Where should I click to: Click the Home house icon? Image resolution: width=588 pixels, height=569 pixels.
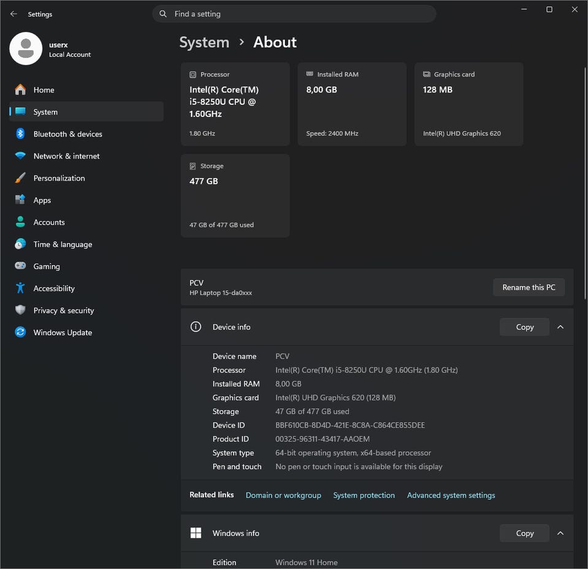[20, 89]
